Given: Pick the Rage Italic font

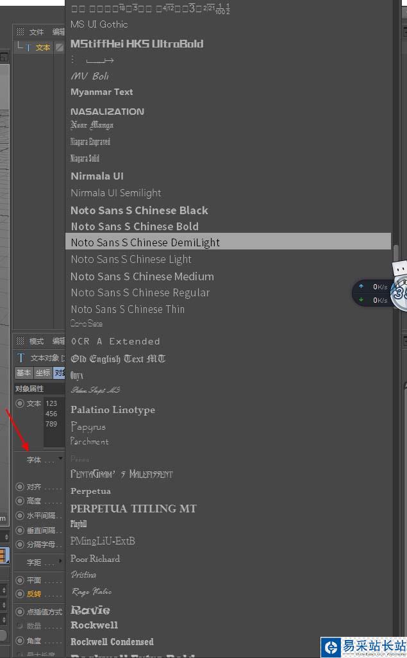Looking at the screenshot, I should [92, 591].
